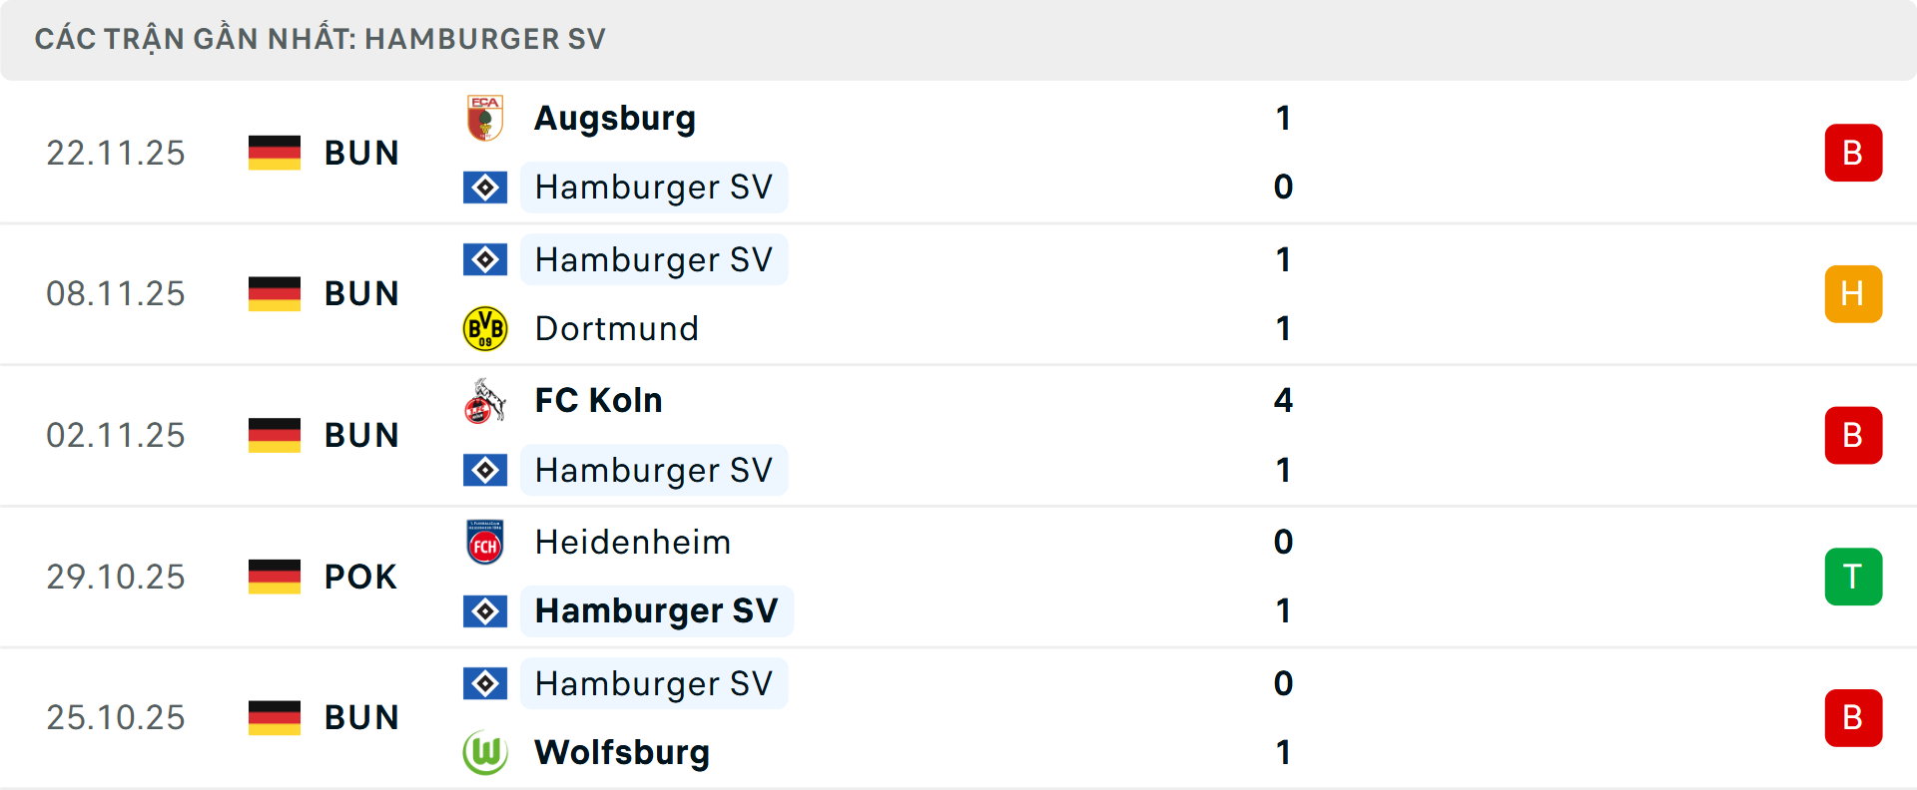This screenshot has width=1917, height=790.
Task: Click the 02.11.25 match date
Action: (x=116, y=436)
